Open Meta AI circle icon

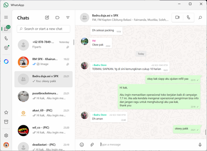click(6, 61)
